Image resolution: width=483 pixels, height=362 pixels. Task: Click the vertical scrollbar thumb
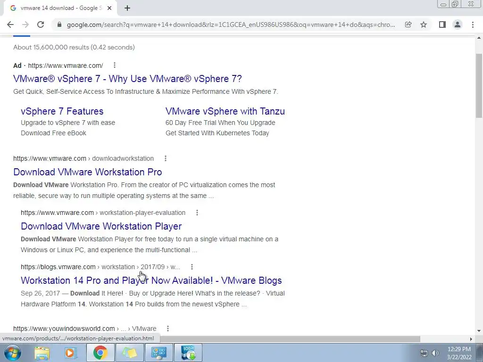click(479, 86)
